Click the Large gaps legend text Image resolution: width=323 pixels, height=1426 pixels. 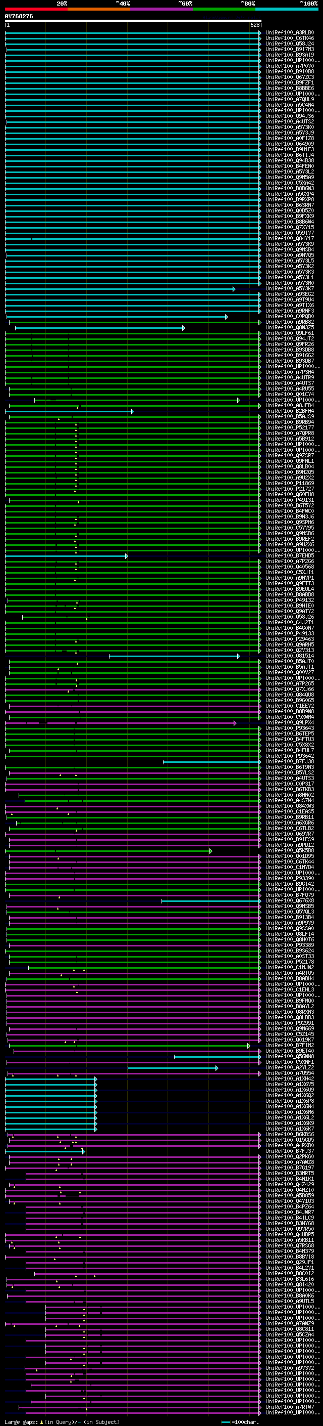tap(61, 1421)
